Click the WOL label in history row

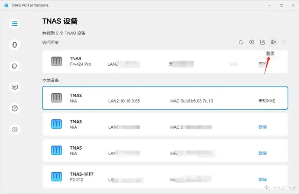[234, 64]
